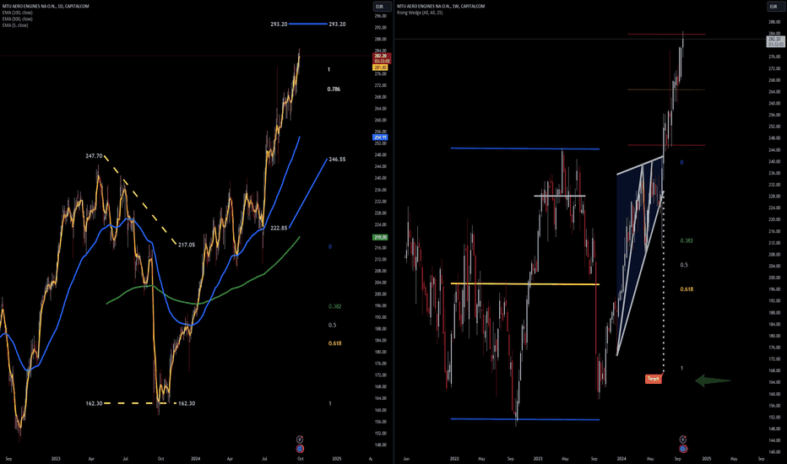Screen dimensions: 787x464
Task: Click the weekly chart symbol title MTU AERO ENGINES 1W
Action: click(441, 6)
